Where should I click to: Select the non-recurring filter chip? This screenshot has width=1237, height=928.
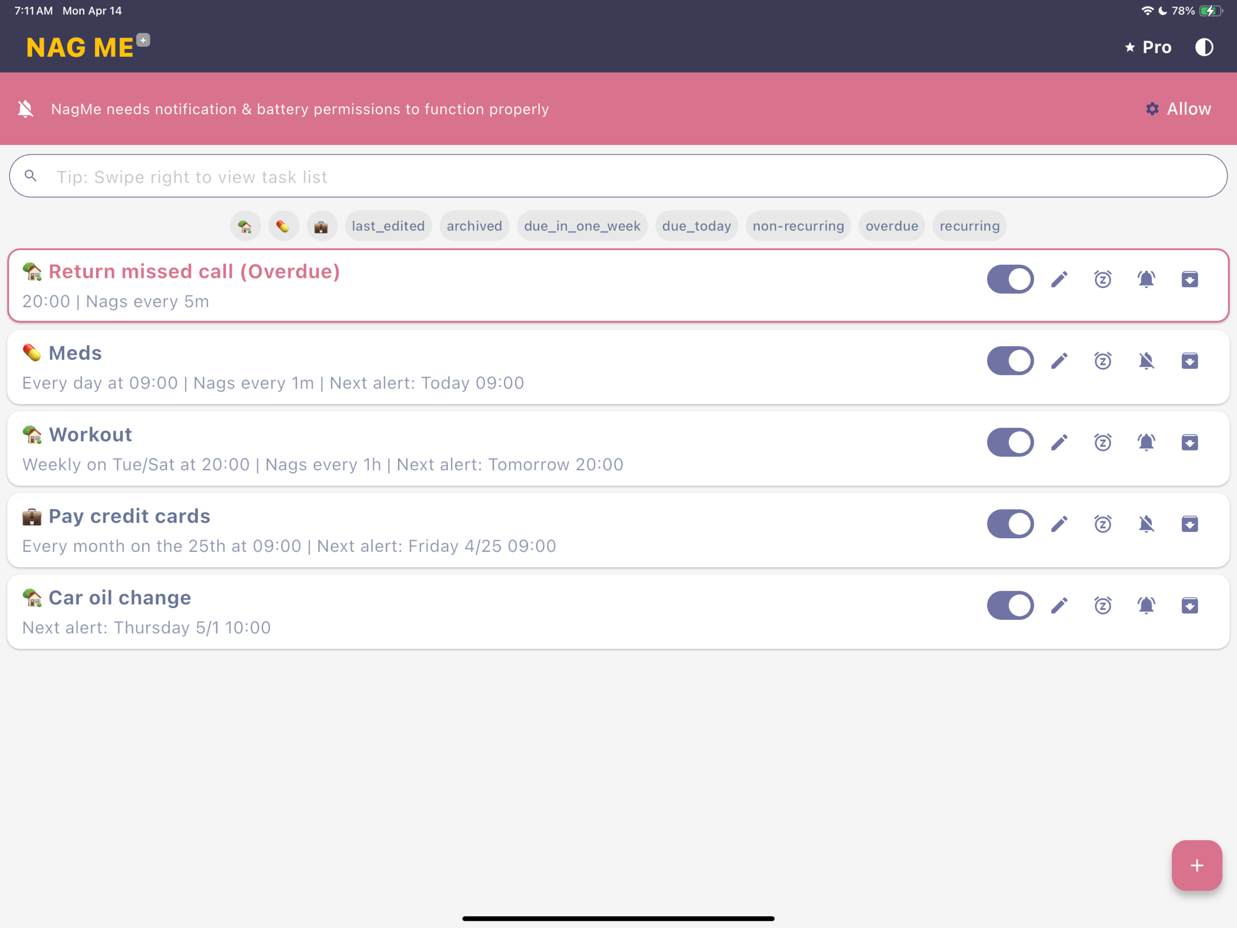[798, 226]
